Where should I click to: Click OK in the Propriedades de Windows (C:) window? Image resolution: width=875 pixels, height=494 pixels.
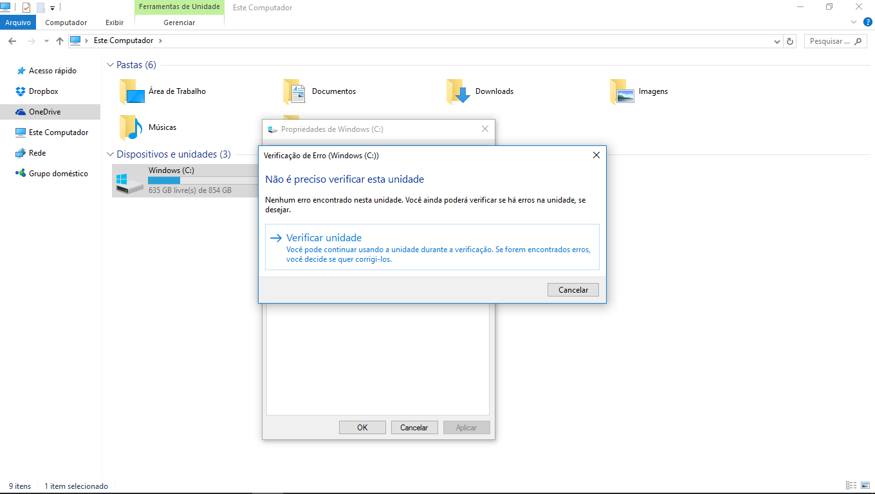pos(362,427)
